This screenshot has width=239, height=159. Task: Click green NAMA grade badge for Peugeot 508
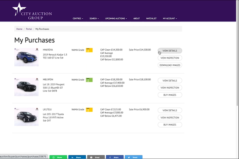point(89,80)
